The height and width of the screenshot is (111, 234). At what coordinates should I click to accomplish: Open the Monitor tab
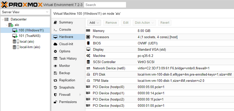(68, 66)
